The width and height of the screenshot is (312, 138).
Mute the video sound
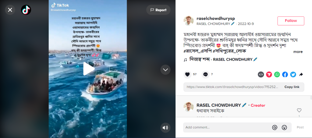[165, 128]
